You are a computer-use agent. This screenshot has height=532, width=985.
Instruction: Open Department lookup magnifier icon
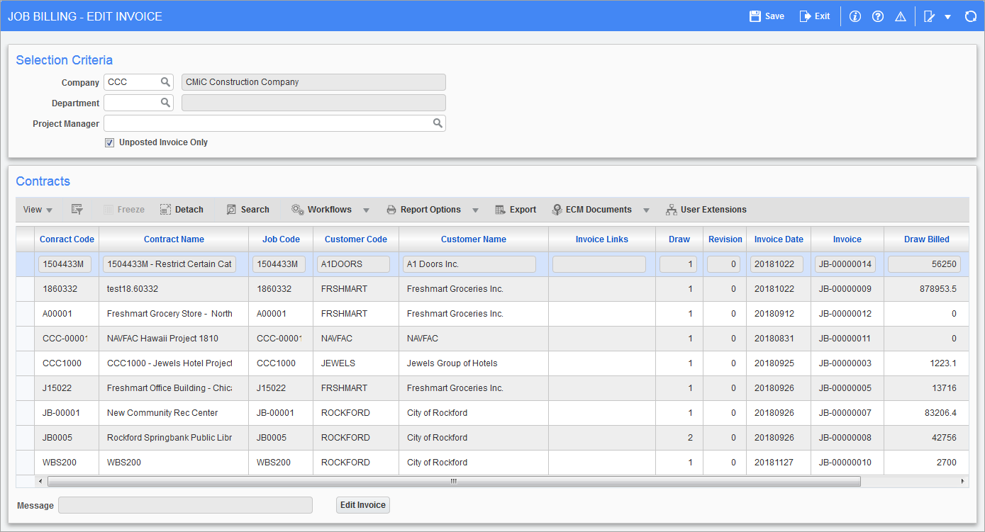click(165, 103)
